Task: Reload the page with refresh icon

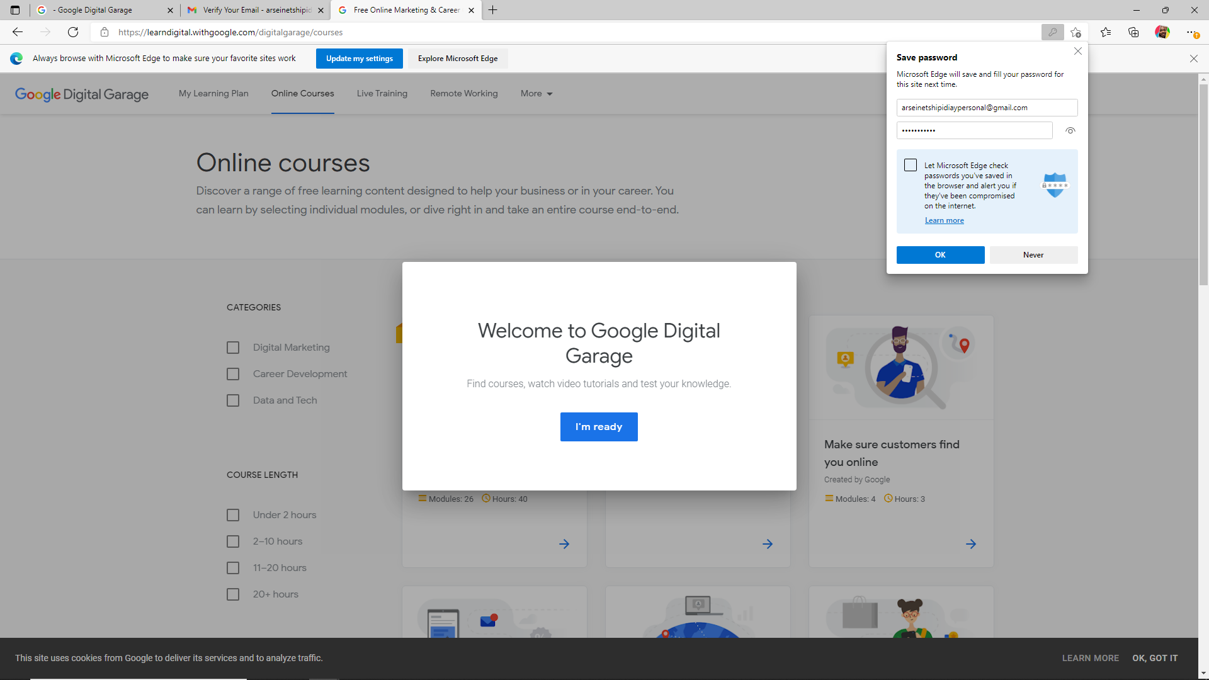Action: pos(73,32)
